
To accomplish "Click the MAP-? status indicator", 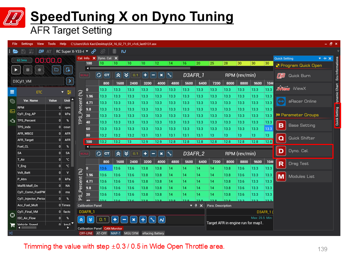I will point(115,233).
